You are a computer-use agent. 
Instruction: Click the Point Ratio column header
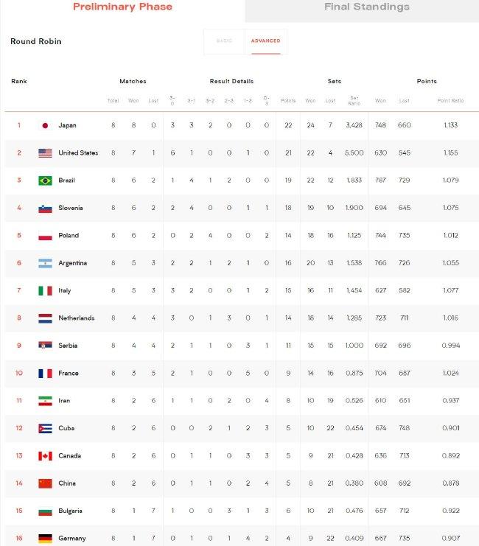[450, 101]
